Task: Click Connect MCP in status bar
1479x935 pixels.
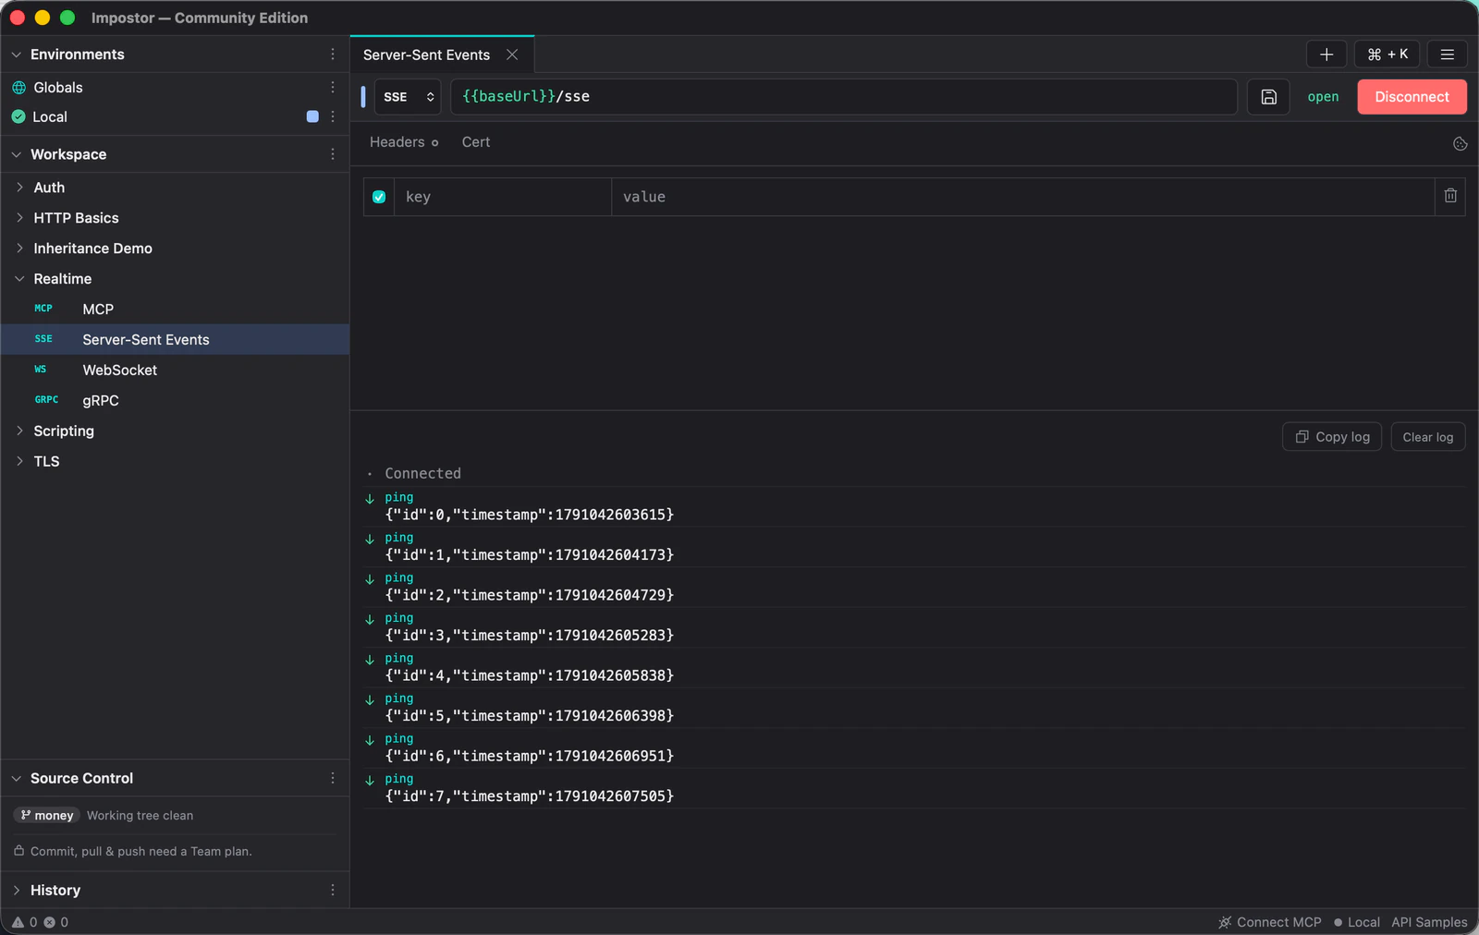Action: coord(1270,922)
